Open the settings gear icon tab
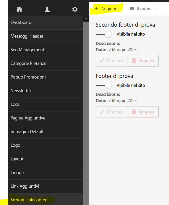 [75, 9]
